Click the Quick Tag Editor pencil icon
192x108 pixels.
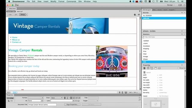[x=139, y=100]
